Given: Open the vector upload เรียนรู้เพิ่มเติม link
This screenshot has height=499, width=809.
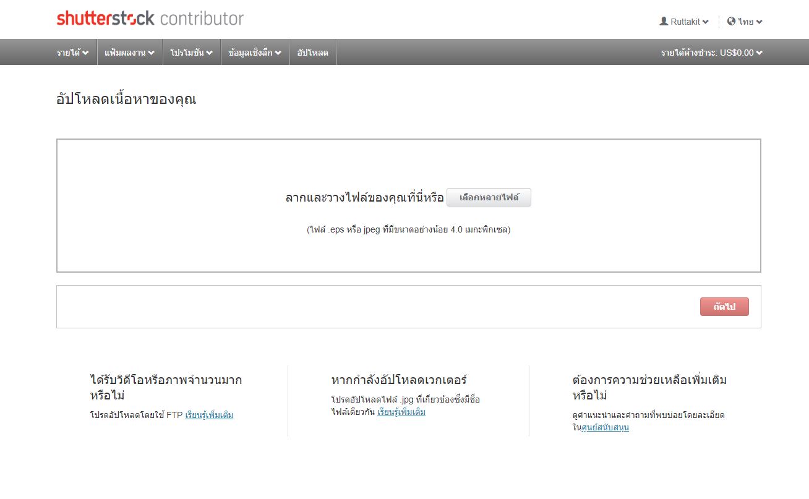Looking at the screenshot, I should 401,412.
